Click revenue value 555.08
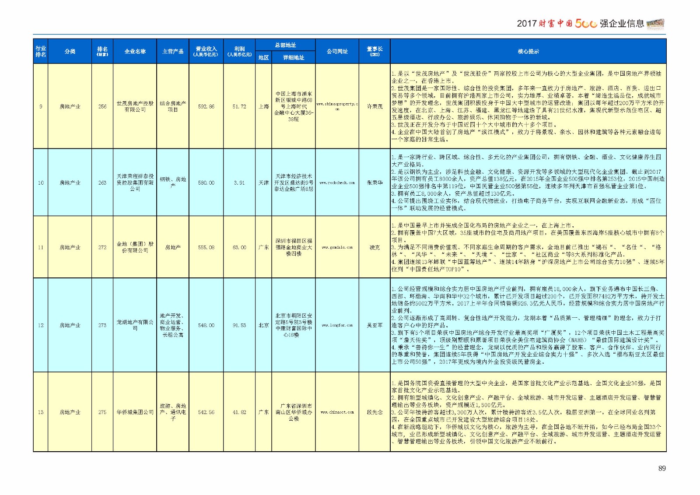This screenshot has width=700, height=495. coord(206,247)
